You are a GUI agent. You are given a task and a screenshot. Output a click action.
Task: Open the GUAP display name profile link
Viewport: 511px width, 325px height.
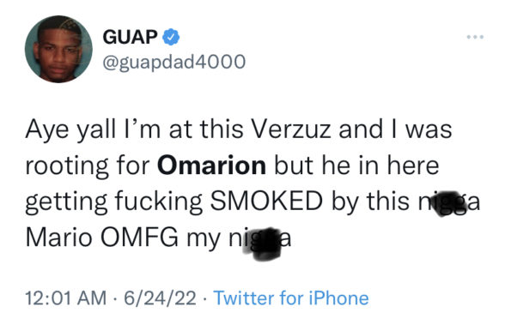(x=130, y=37)
